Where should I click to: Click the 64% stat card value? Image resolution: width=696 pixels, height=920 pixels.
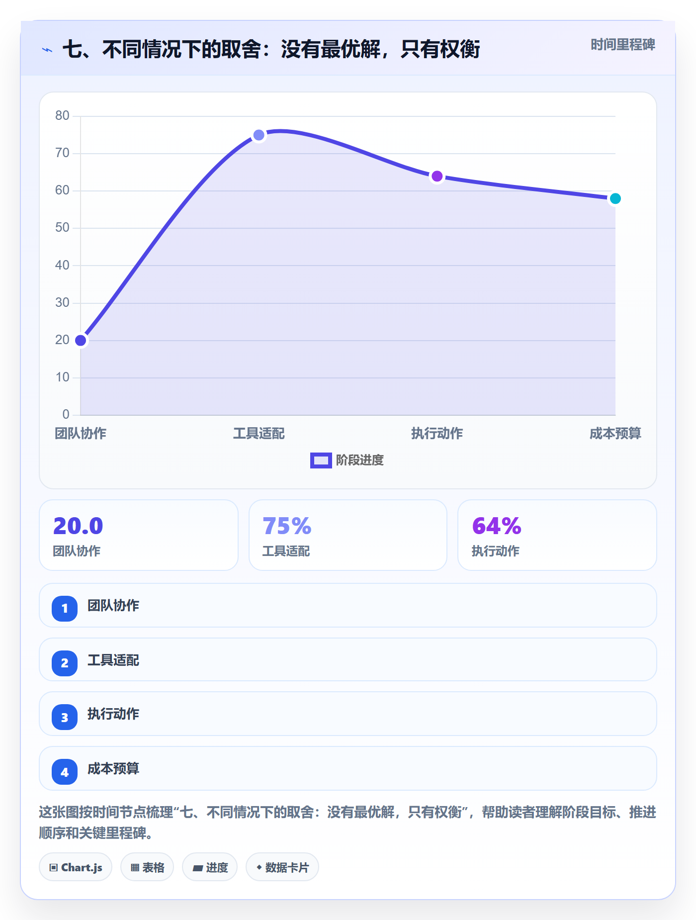497,526
